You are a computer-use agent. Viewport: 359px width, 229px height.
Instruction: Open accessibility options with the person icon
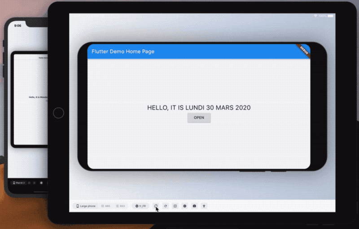(x=204, y=206)
